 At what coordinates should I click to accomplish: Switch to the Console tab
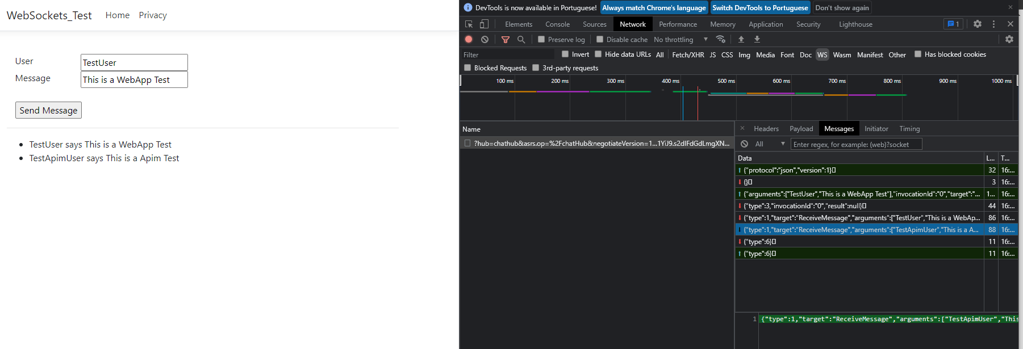coord(557,24)
